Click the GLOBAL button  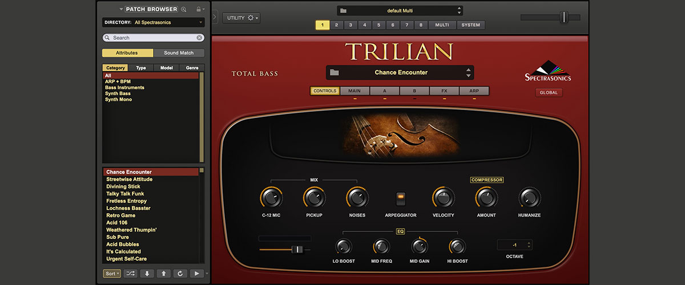549,92
